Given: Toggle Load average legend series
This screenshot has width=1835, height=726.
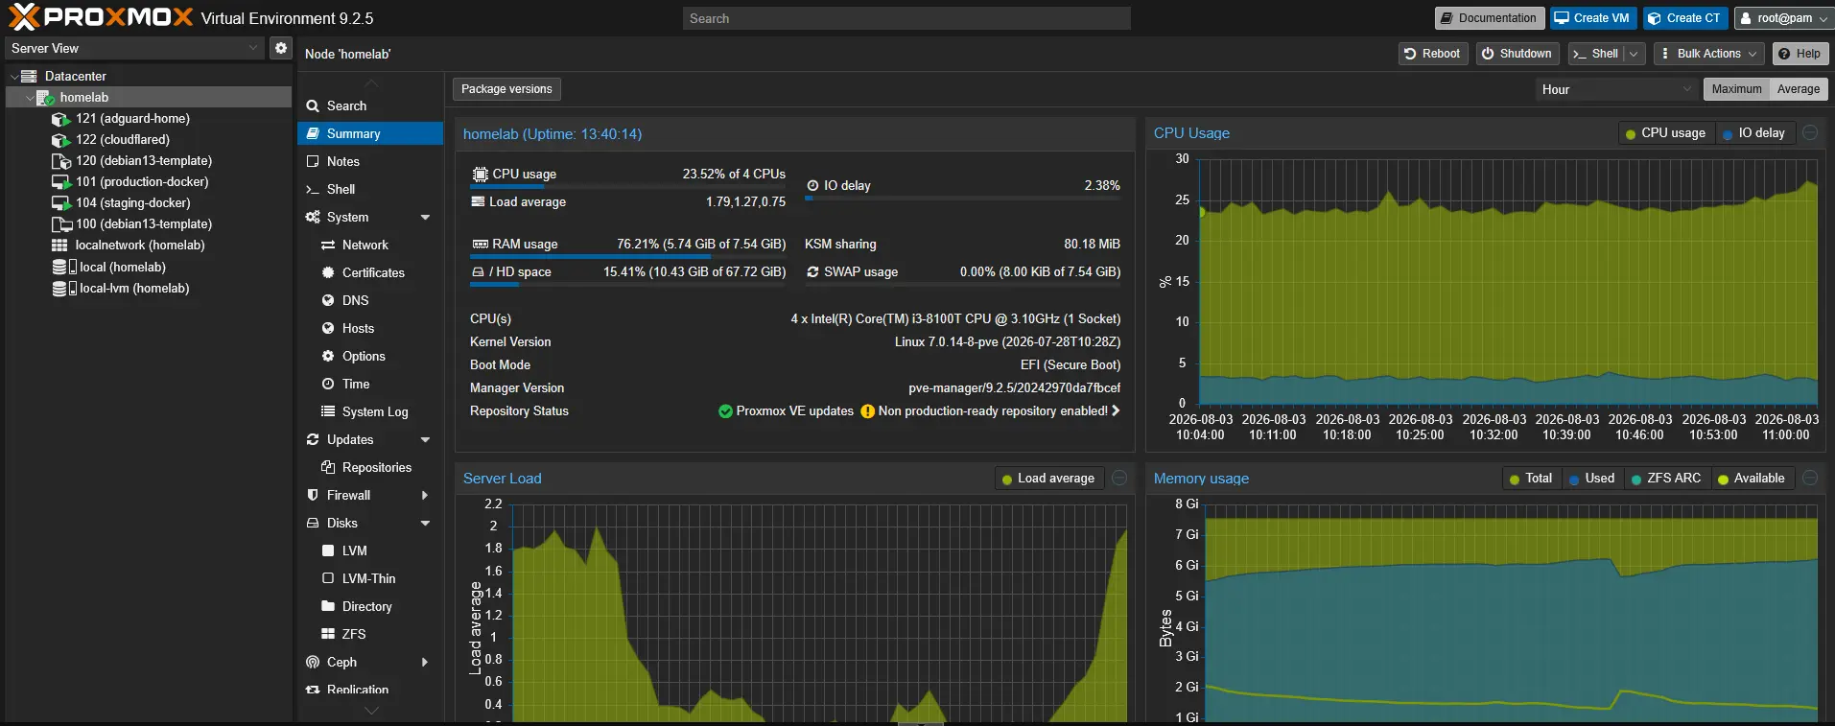Looking at the screenshot, I should 1048,479.
